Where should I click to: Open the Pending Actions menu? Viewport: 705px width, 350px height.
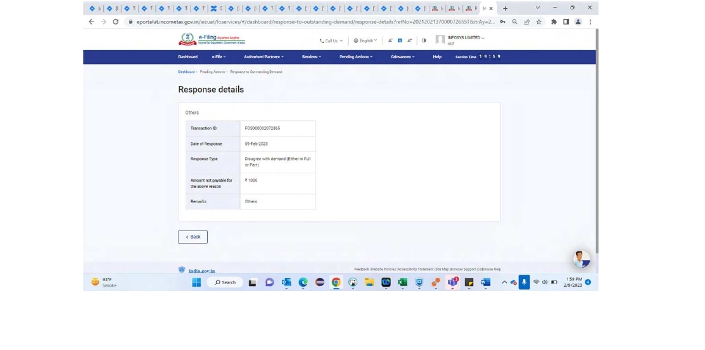(x=355, y=57)
